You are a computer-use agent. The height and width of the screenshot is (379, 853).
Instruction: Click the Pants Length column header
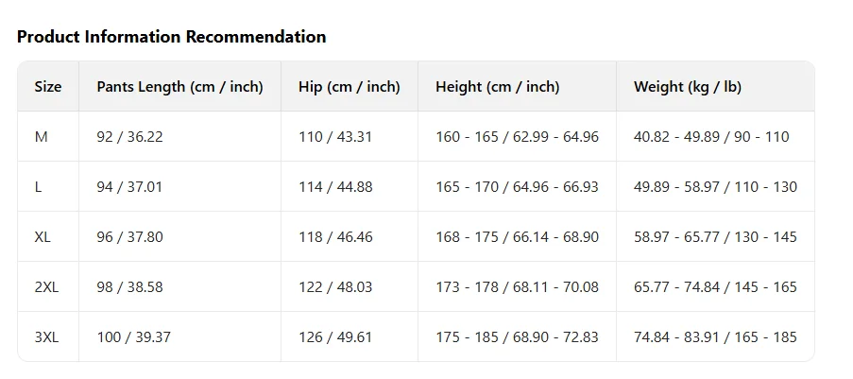(179, 87)
